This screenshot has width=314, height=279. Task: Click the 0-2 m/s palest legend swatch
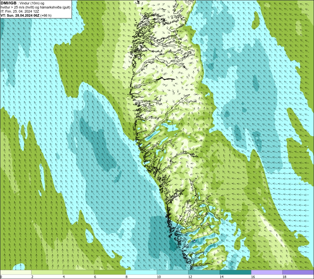coord(16,272)
